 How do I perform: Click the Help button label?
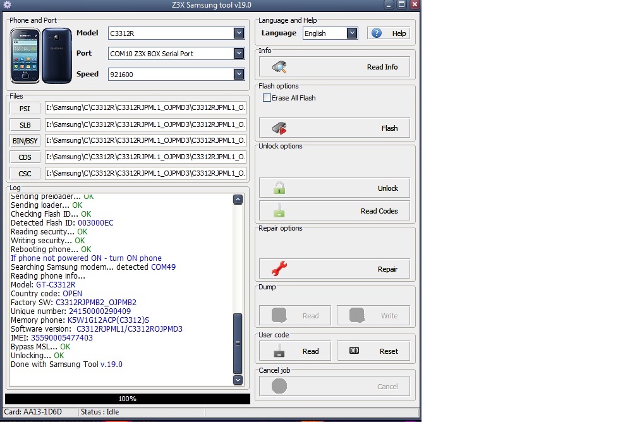(x=399, y=33)
